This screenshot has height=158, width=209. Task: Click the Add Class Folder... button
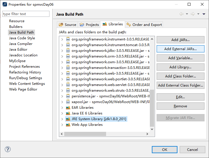pos(181,76)
